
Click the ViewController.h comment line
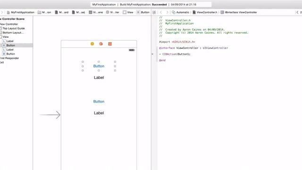[x=175, y=20]
